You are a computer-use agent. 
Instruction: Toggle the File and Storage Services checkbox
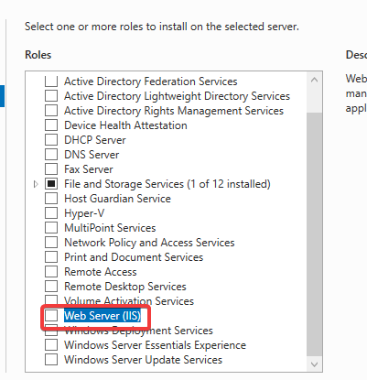pyautogui.click(x=51, y=184)
